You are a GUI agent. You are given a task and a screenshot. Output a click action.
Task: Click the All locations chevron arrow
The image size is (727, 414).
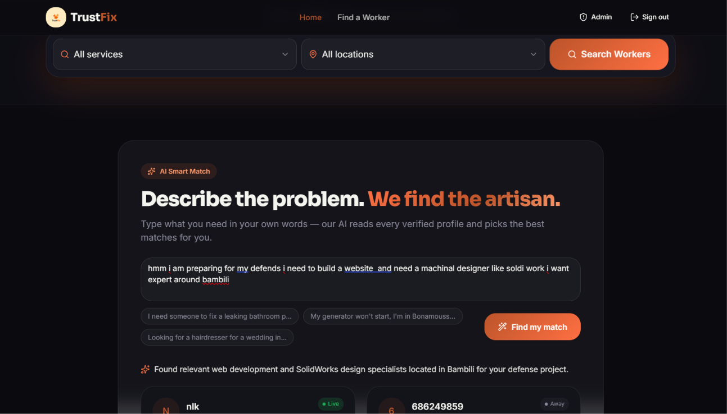(533, 54)
